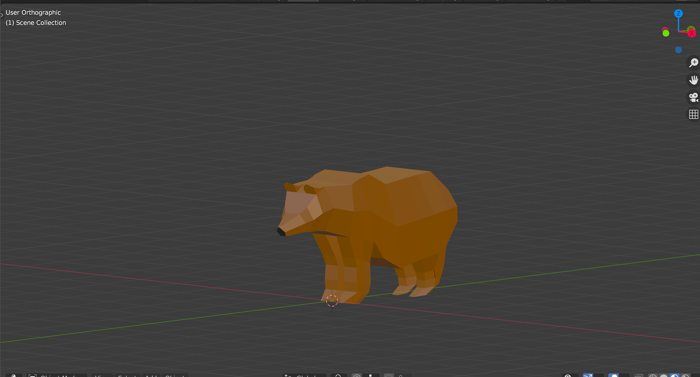Expand the toolbar with the top-left arrow
This screenshot has width=700, height=377.
pyautogui.click(x=2, y=15)
